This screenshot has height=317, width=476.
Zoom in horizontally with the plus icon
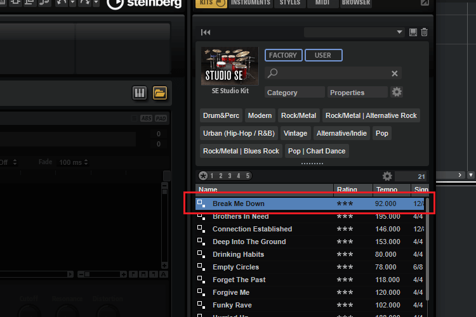click(x=123, y=275)
